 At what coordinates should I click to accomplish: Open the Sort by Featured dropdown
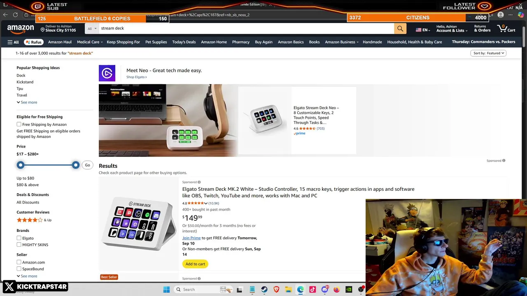[x=488, y=53]
